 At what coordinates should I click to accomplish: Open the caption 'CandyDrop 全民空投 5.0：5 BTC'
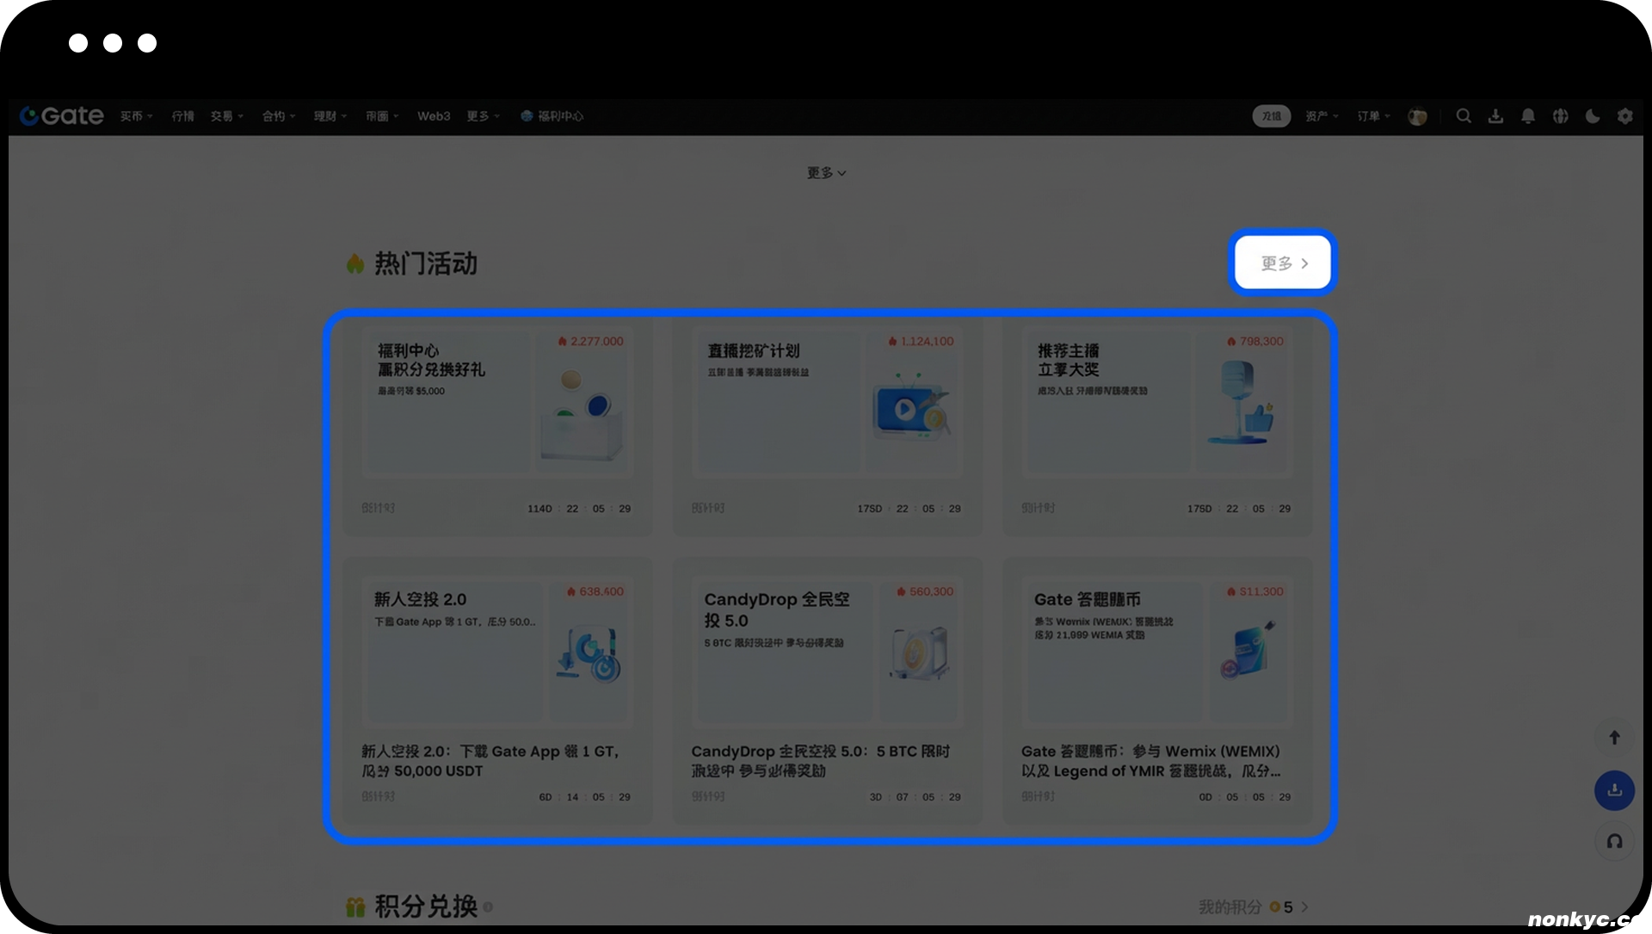pyautogui.click(x=821, y=761)
